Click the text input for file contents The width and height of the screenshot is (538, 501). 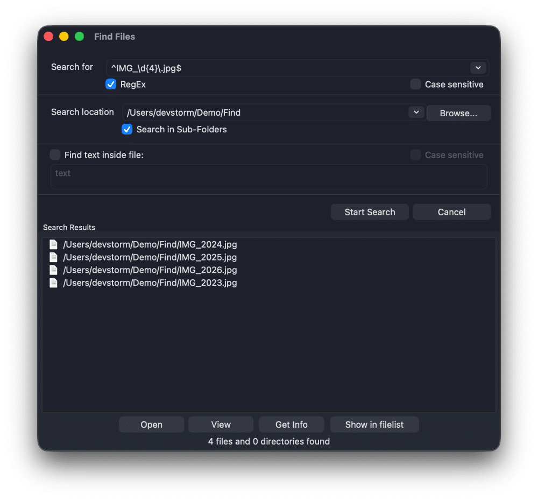(268, 177)
